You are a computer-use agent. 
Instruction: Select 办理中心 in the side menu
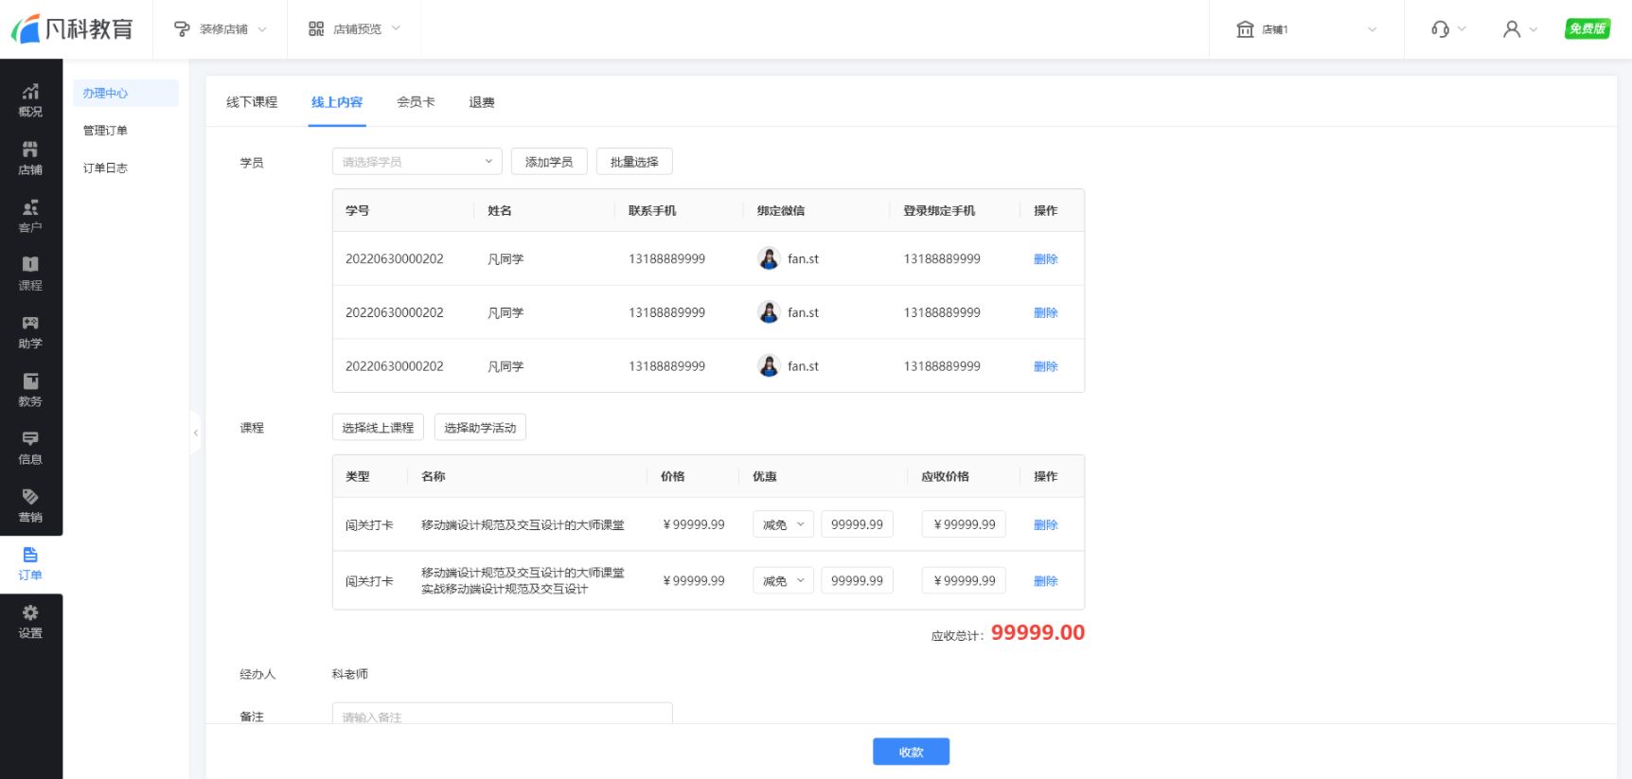pos(125,93)
